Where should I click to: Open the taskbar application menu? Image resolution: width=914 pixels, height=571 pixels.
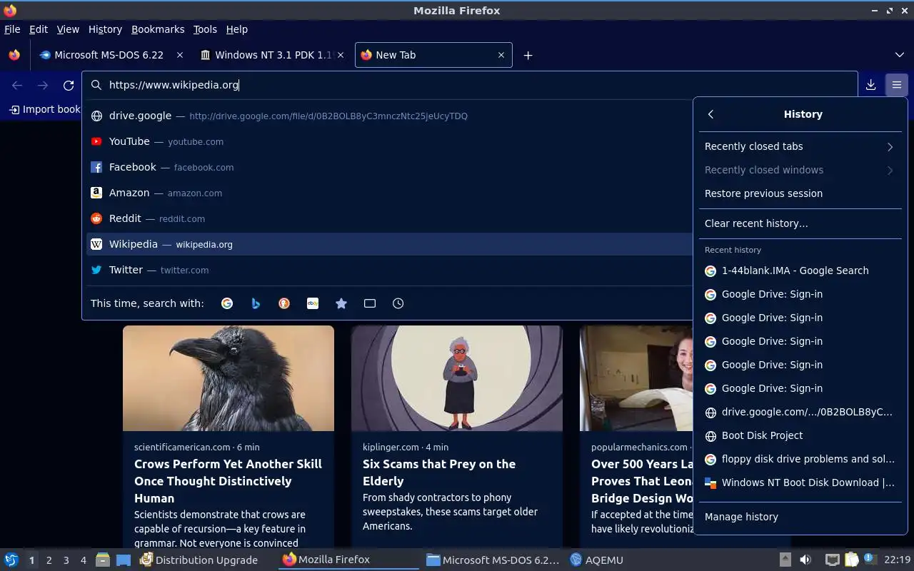(x=11, y=560)
